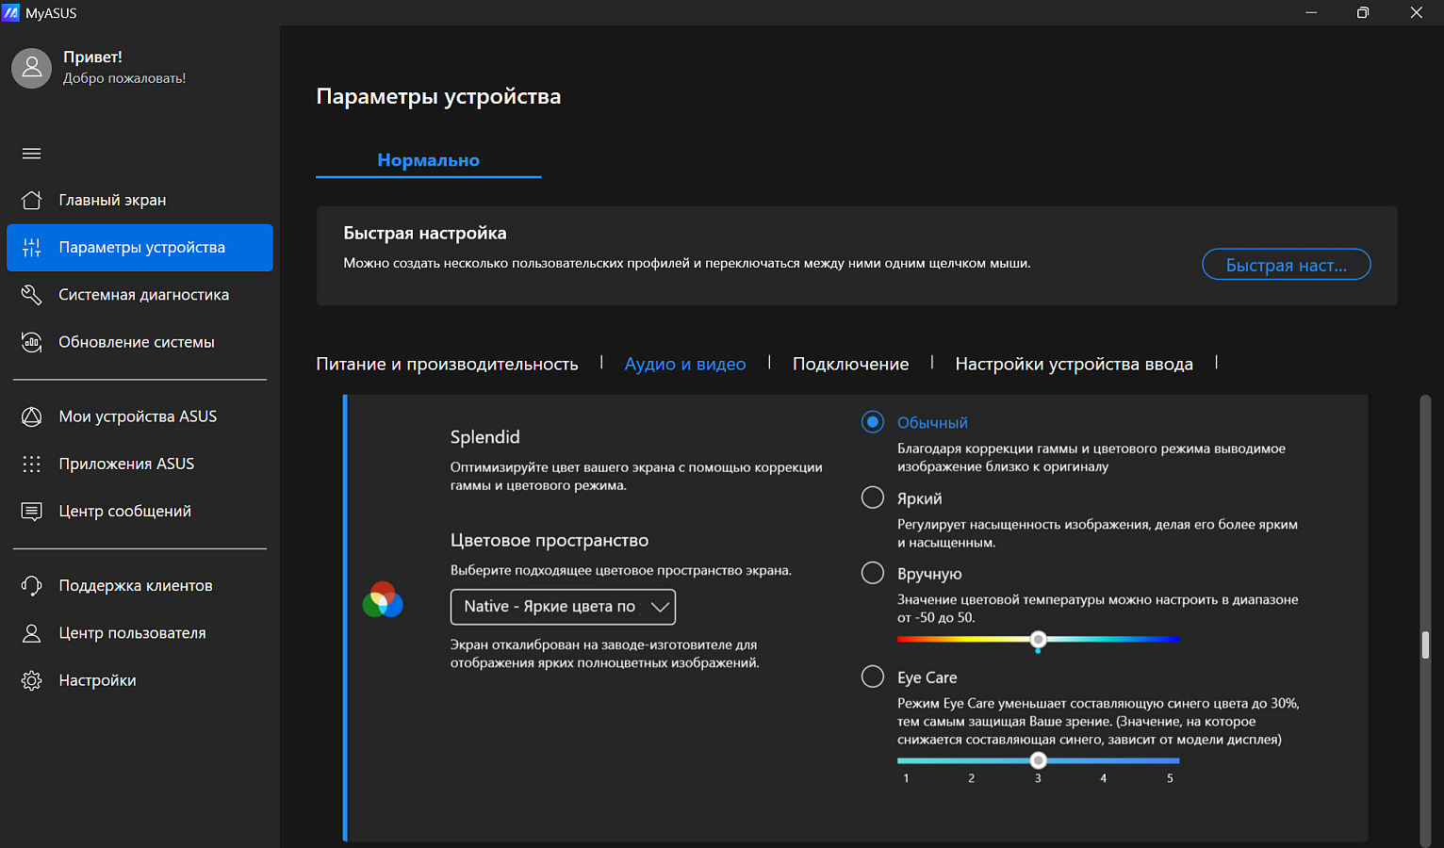
Task: Switch to Подключение tab
Action: 850,364
